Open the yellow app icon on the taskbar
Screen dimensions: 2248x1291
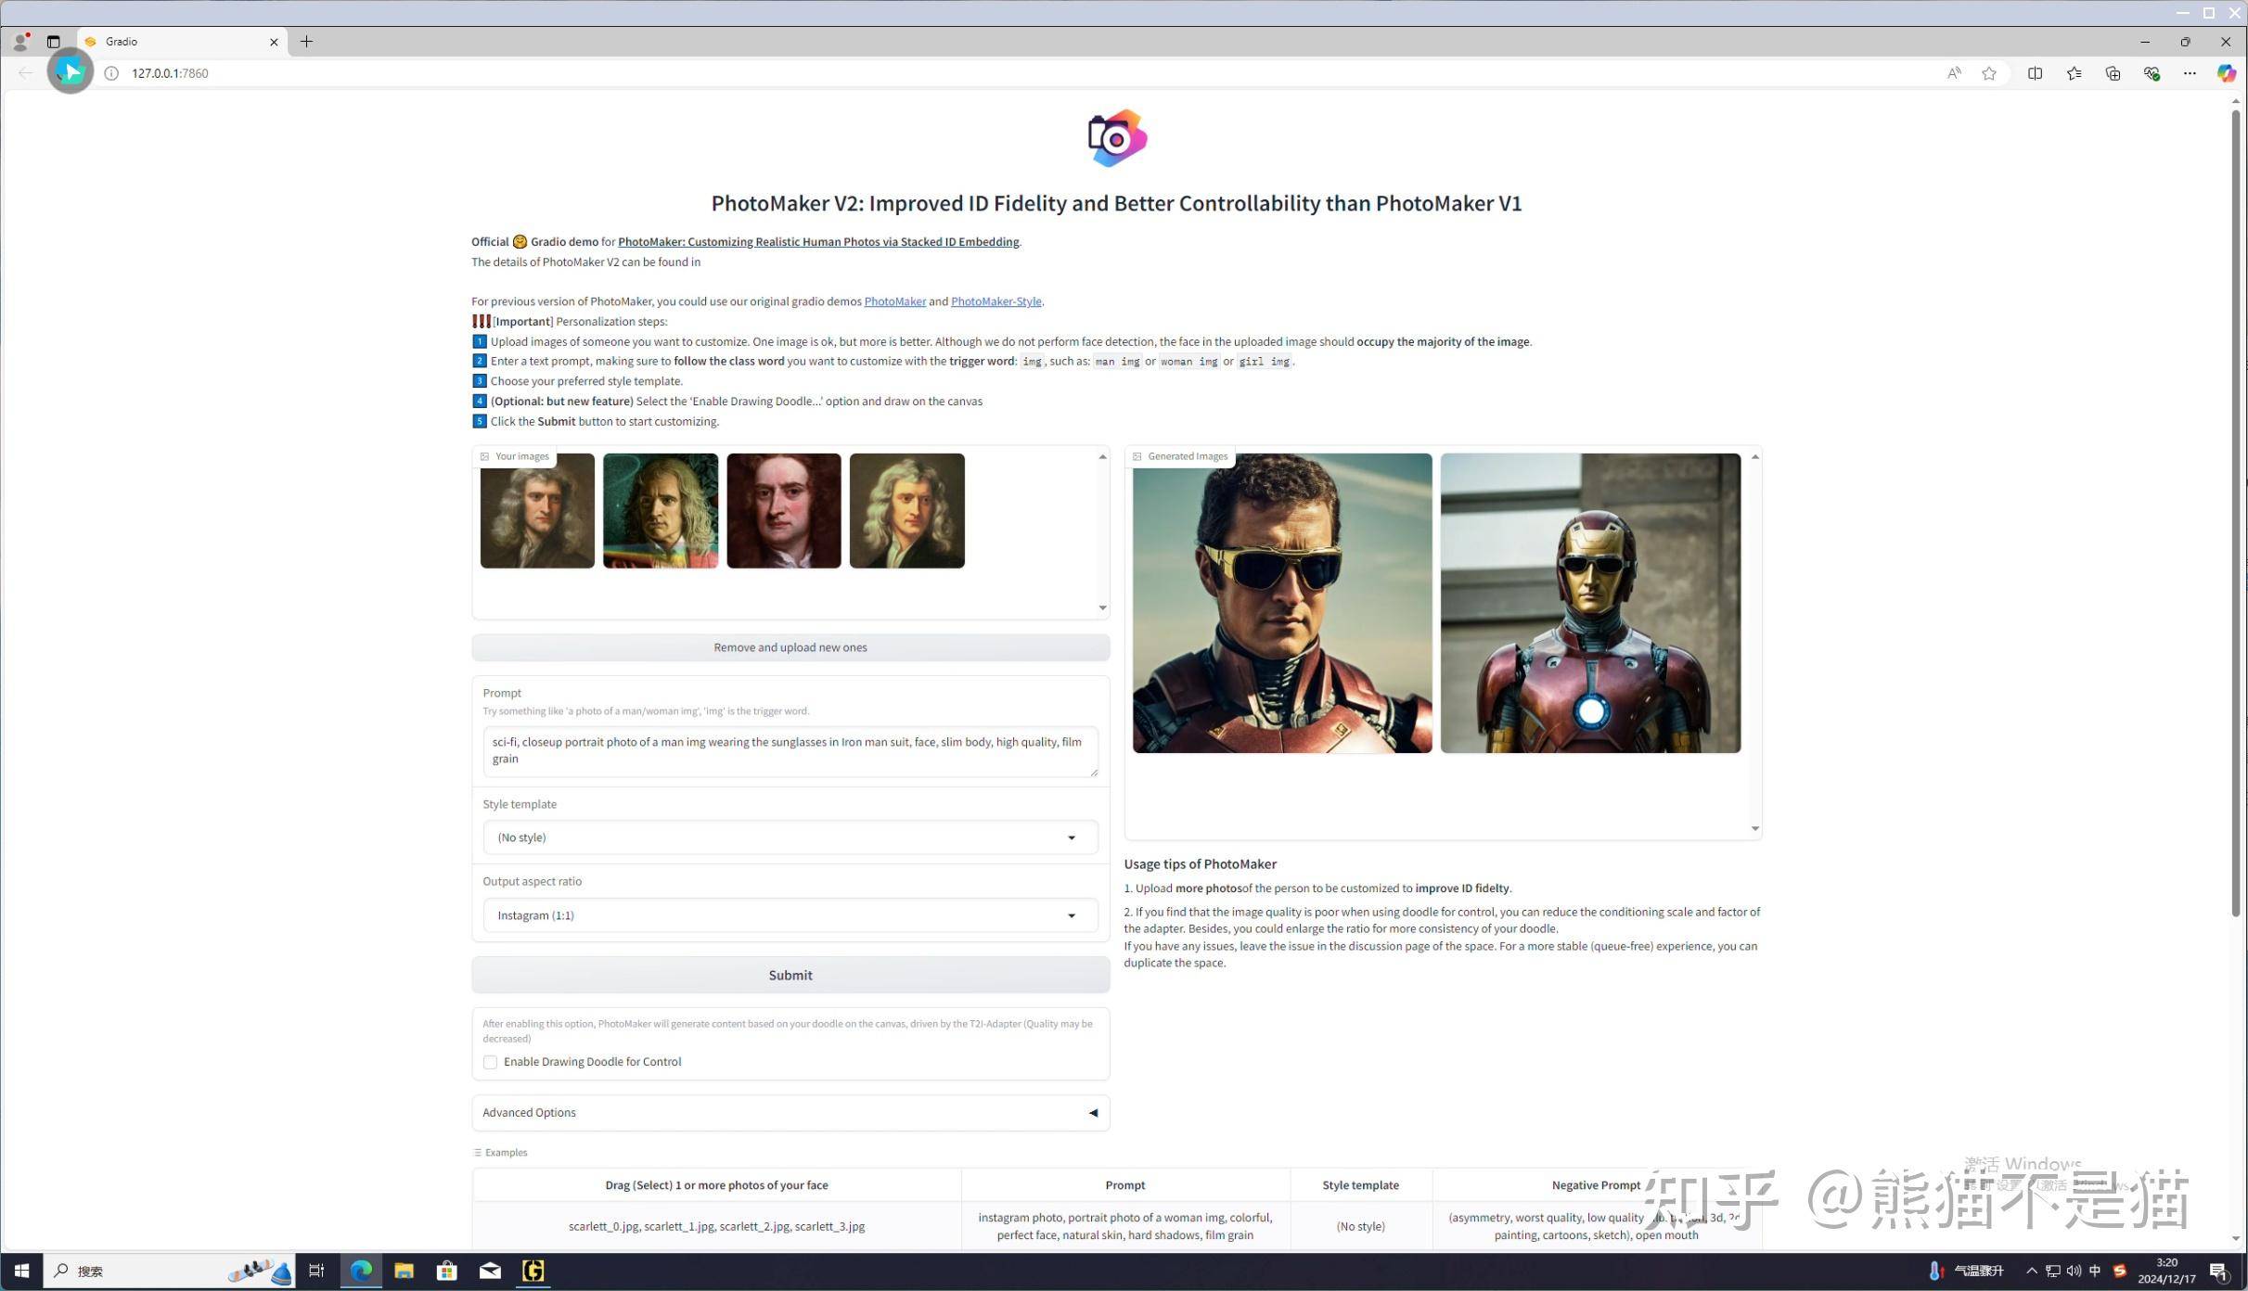coord(533,1272)
